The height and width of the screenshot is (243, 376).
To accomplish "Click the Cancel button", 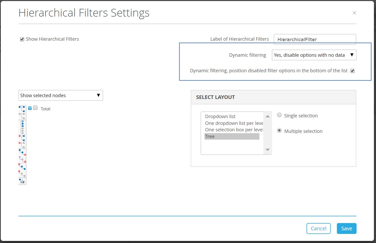I will (x=318, y=228).
